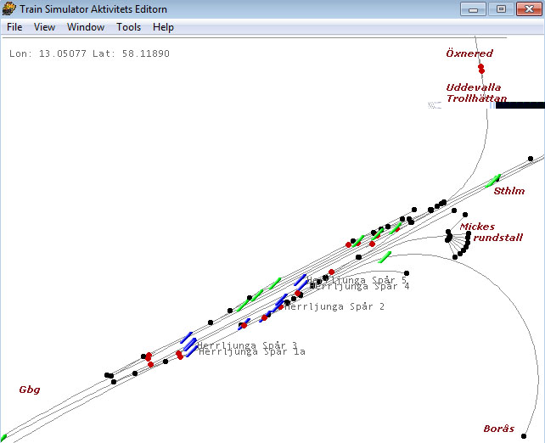Image resolution: width=545 pixels, height=443 pixels.
Task: Open the View menu
Action: point(44,27)
